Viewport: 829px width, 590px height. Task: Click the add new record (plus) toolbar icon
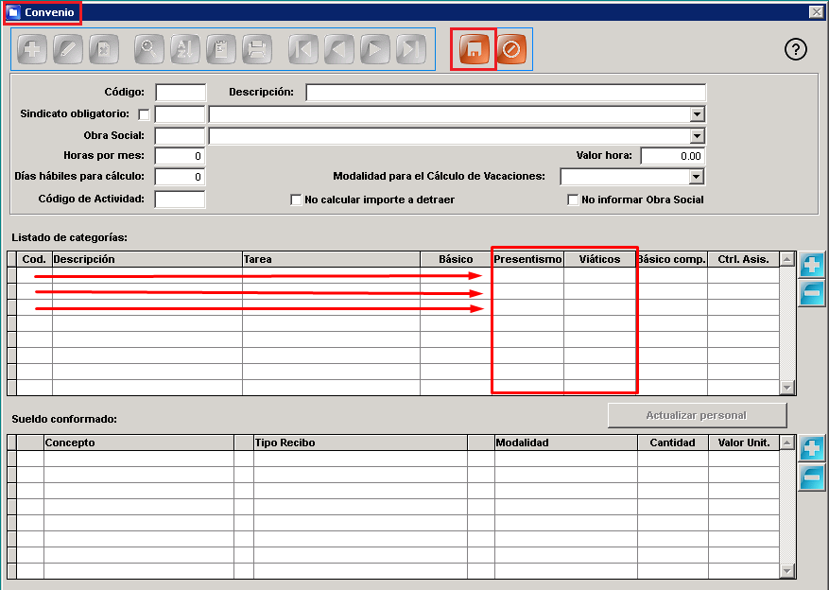tap(32, 50)
